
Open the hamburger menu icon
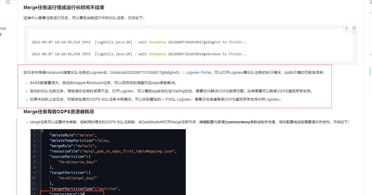[x=8, y=2]
